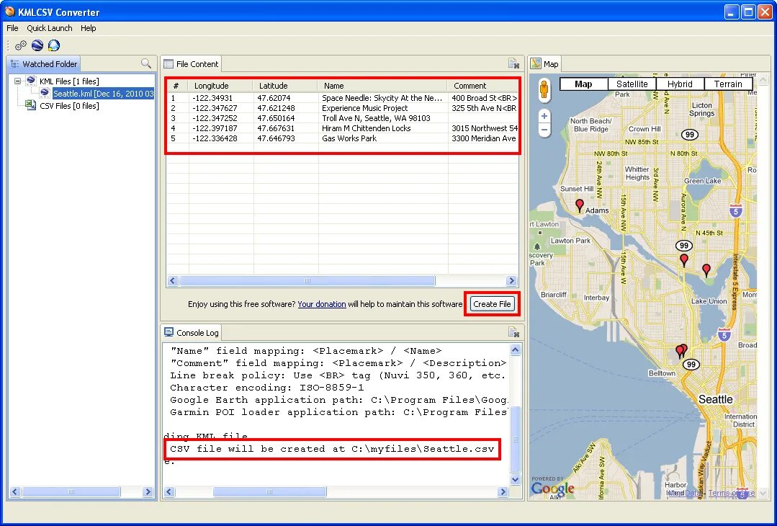Click File Content scroll left arrow
This screenshot has width=777, height=526.
pyautogui.click(x=172, y=280)
